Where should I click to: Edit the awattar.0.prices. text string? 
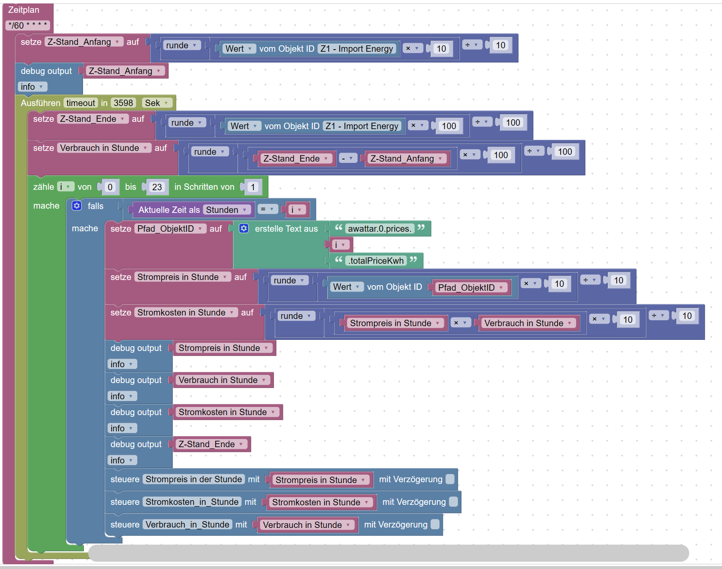[x=380, y=229]
